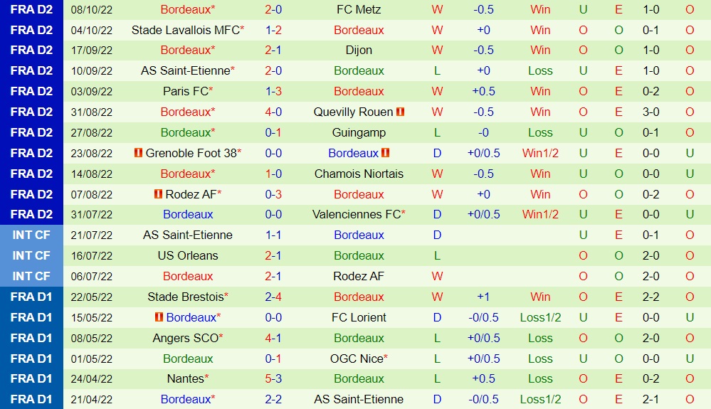Open the Paris FC team link
The width and height of the screenshot is (711, 409).
(x=185, y=91)
